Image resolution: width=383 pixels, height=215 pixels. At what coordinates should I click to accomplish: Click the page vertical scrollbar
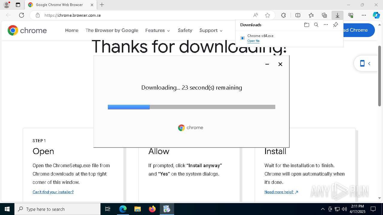[379, 76]
